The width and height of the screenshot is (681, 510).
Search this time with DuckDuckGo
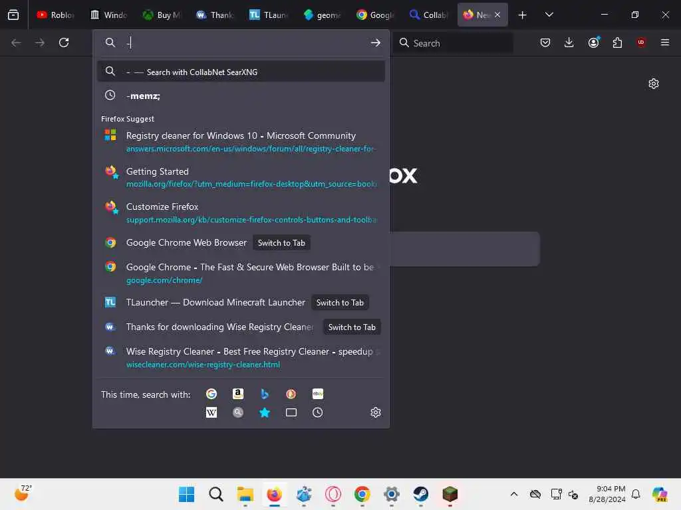click(x=291, y=394)
